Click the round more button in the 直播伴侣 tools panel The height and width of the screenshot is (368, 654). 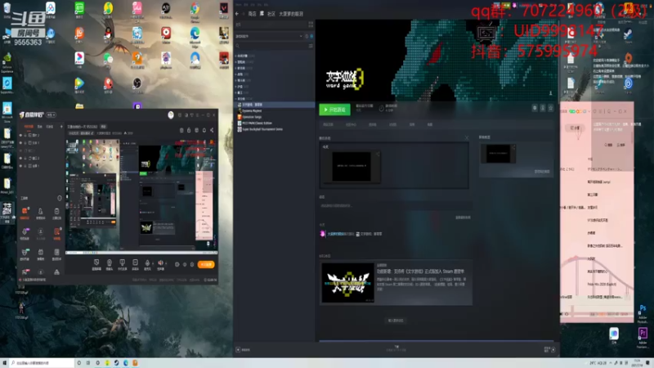coord(59,198)
